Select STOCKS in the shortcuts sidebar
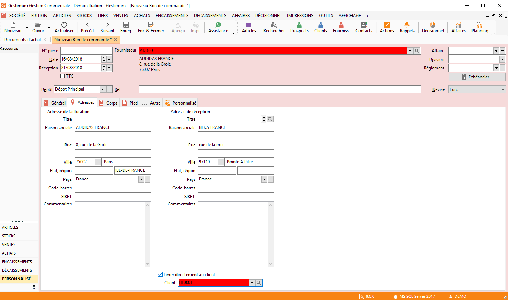Image resolution: width=508 pixels, height=300 pixels. [x=19, y=236]
